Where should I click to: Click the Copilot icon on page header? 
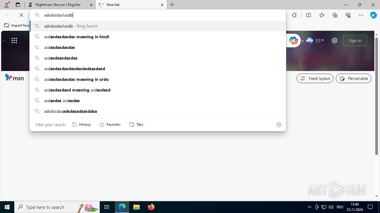tap(293, 41)
